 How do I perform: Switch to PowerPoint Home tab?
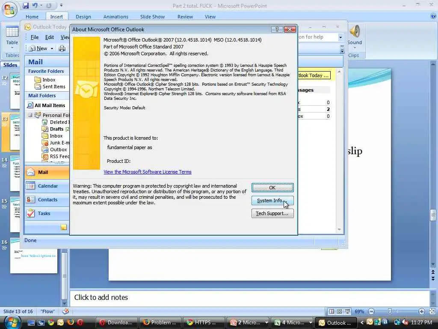click(x=32, y=17)
